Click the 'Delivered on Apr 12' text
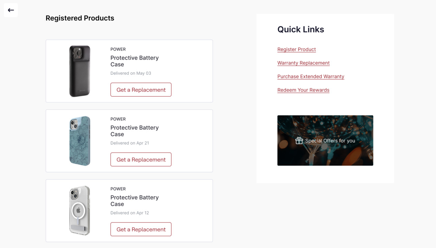This screenshot has width=436, height=248. 130,213
